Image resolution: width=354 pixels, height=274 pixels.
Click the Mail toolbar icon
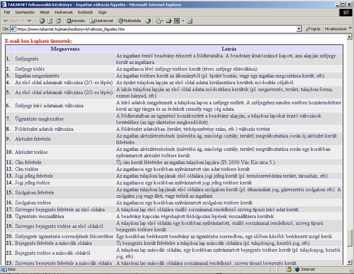click(158, 21)
